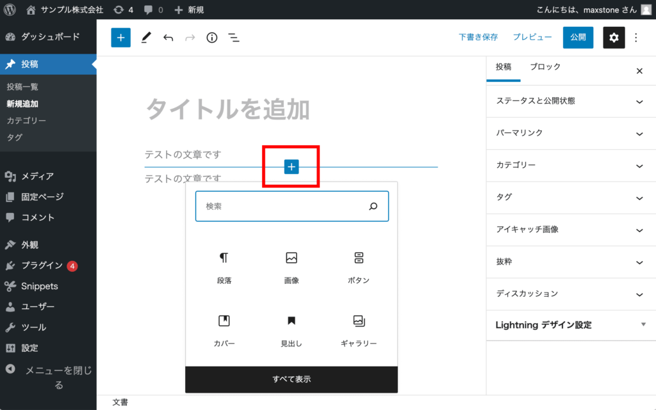Select the 見出し heading block icon
The height and width of the screenshot is (410, 656).
(x=291, y=321)
